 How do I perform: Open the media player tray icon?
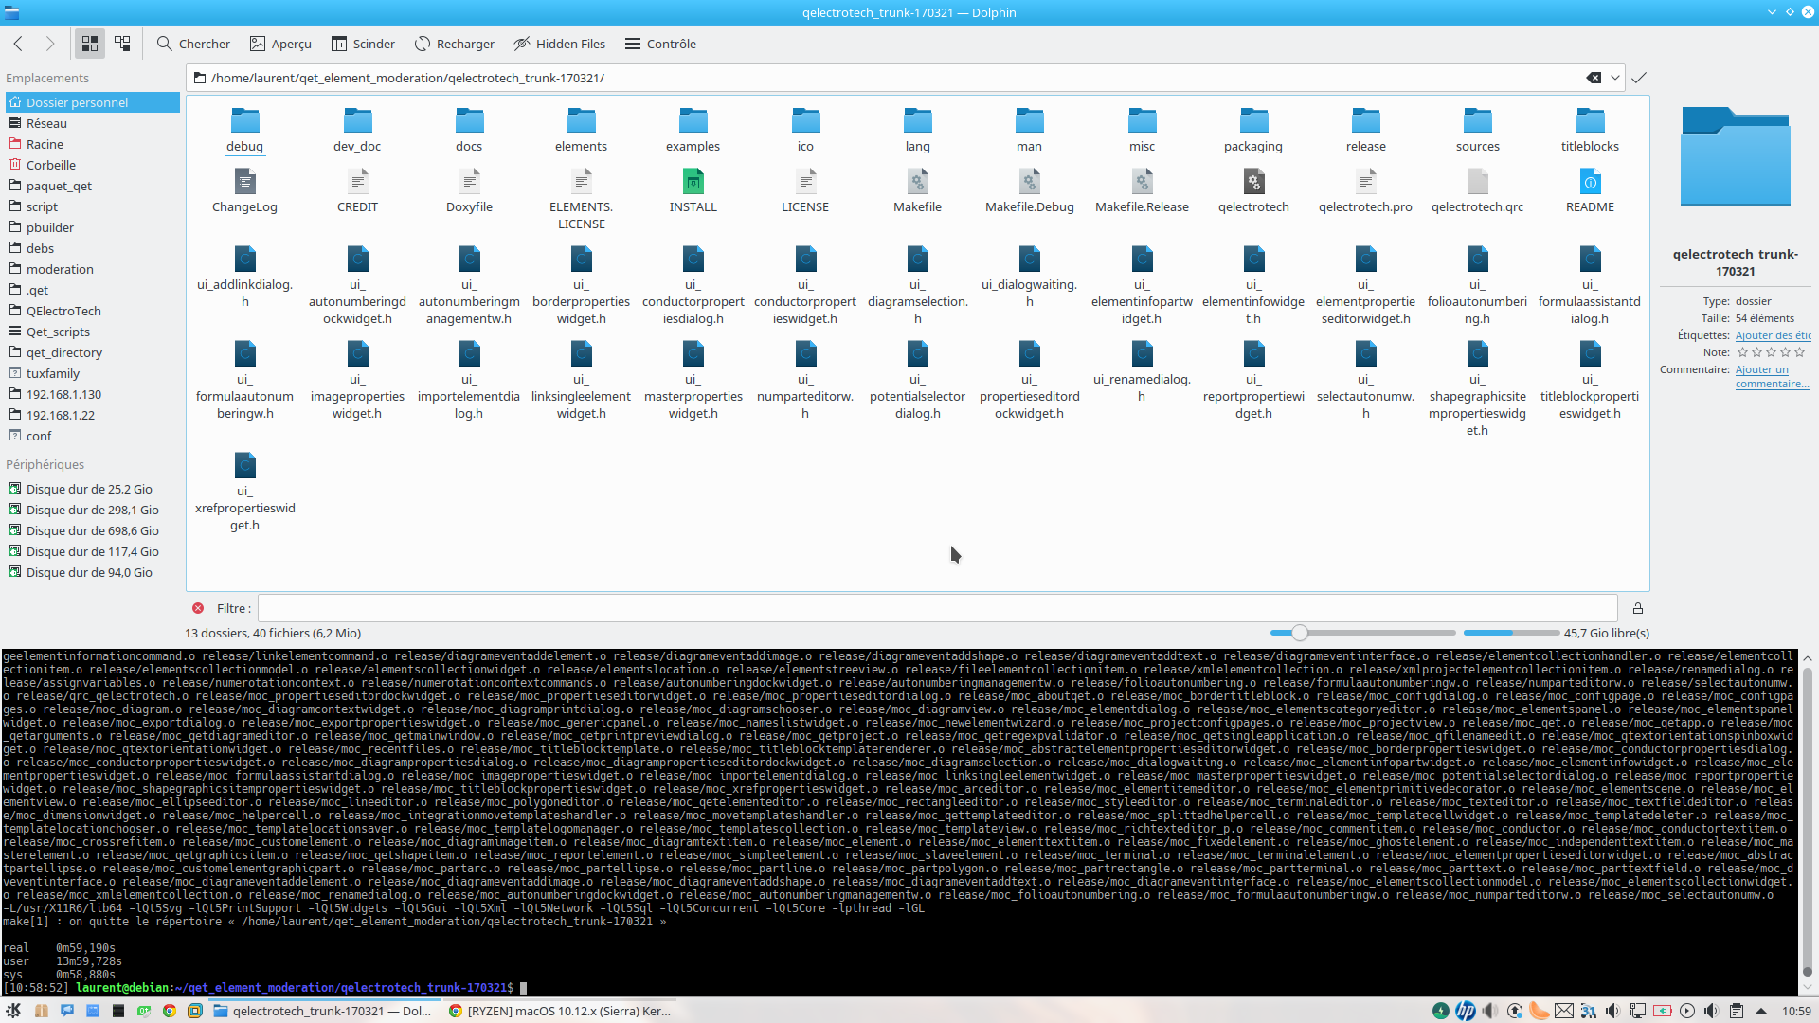coord(1687,1011)
